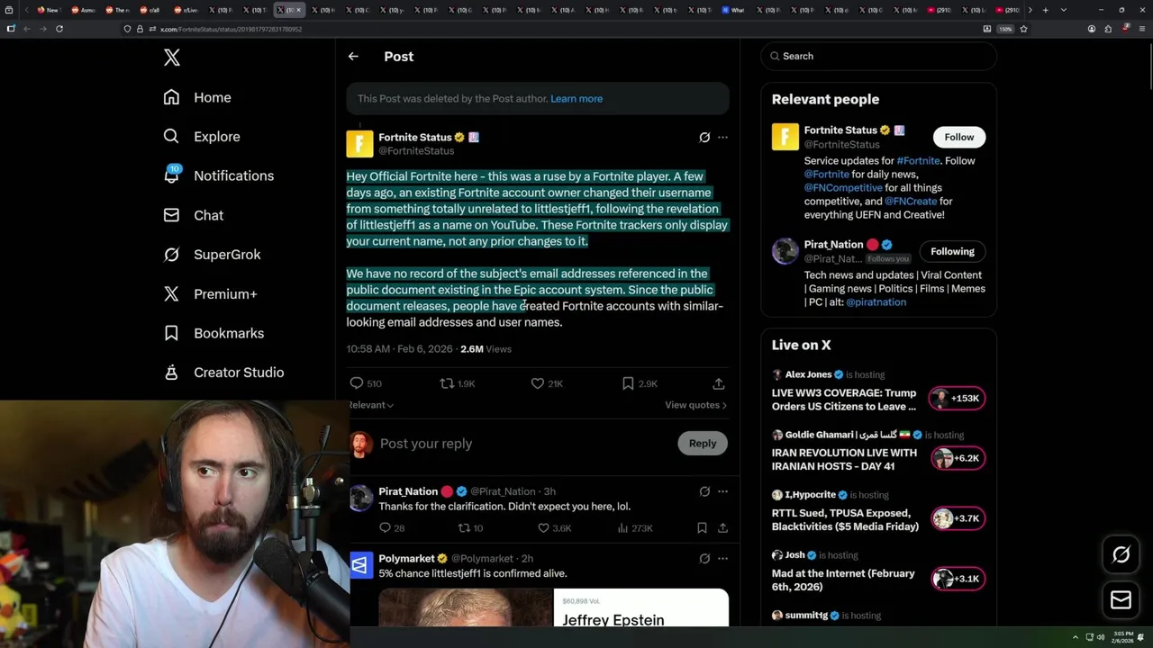View analytics icon showing 273K views
The height and width of the screenshot is (648, 1153).
click(x=622, y=528)
